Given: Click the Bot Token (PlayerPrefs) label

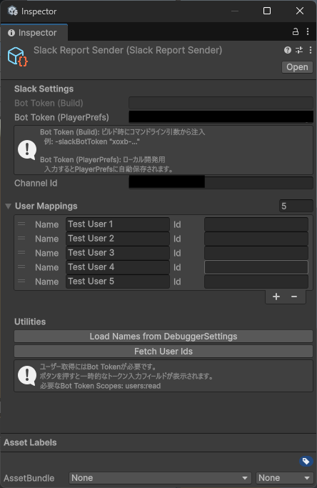Looking at the screenshot, I should coord(61,117).
